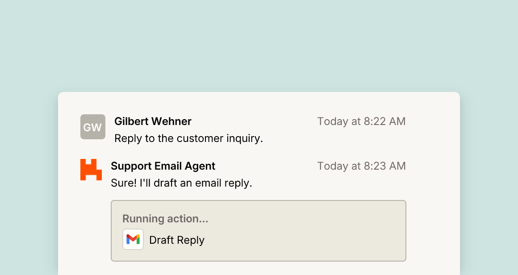
Task: Select the 'Sure! I'll draft an email reply.' message
Action: pyautogui.click(x=181, y=183)
